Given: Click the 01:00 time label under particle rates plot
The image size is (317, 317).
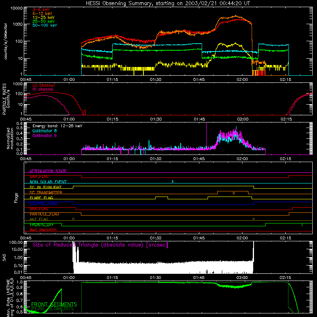Looking at the screenshot, I should tap(69, 119).
